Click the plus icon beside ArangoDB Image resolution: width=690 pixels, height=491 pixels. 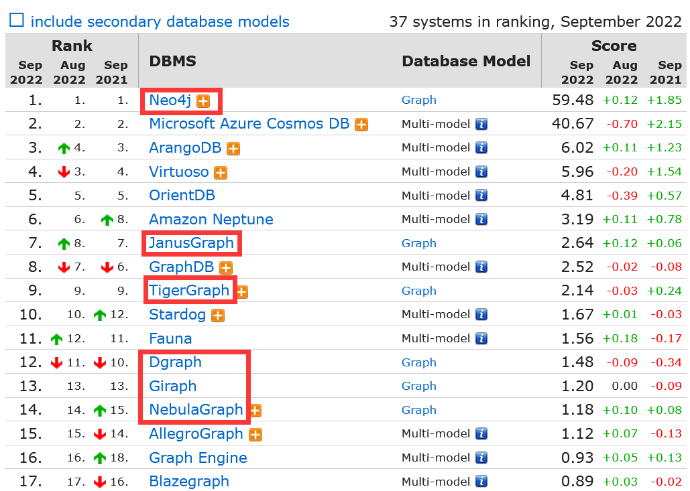(233, 149)
